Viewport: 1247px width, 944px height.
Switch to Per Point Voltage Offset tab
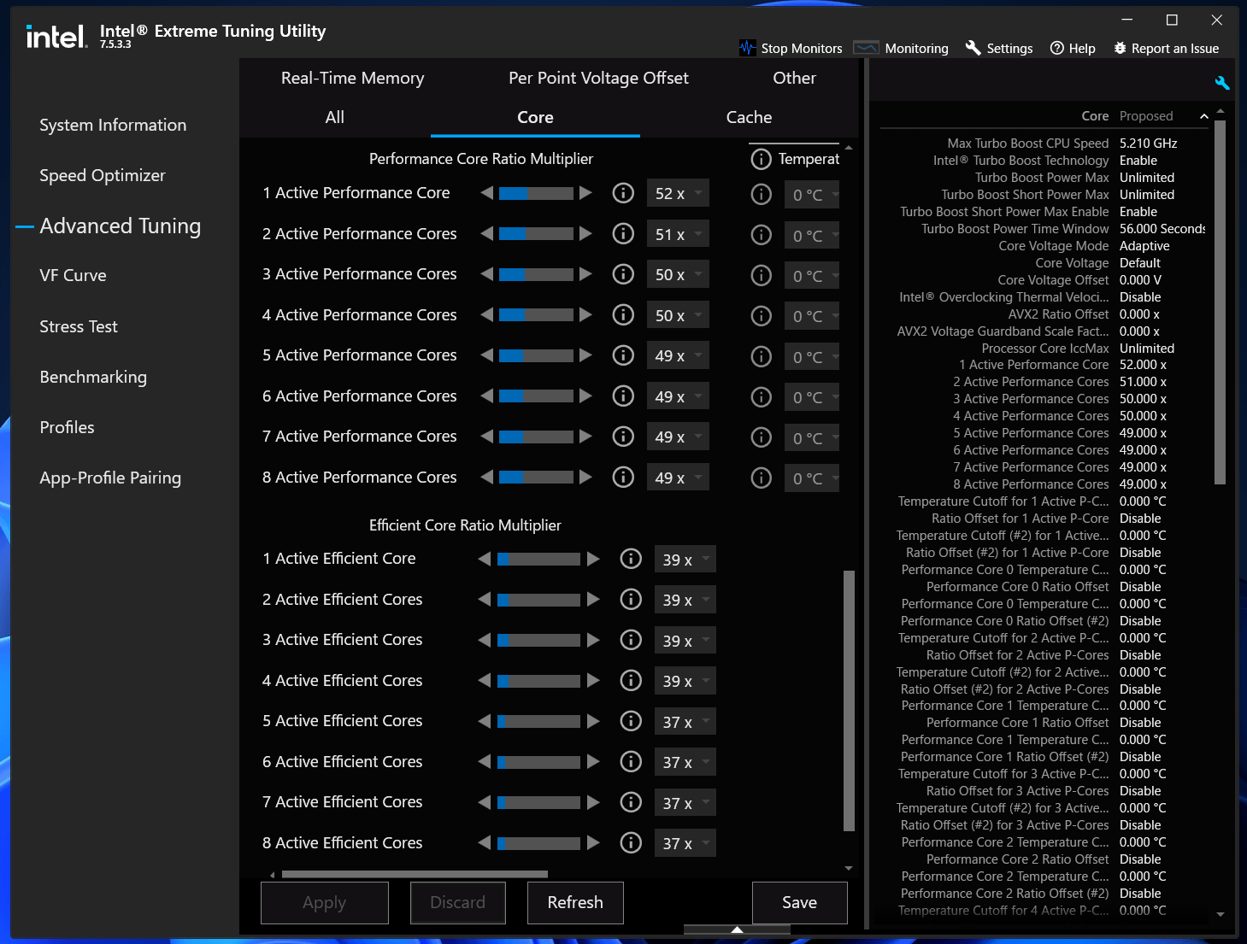coord(598,78)
